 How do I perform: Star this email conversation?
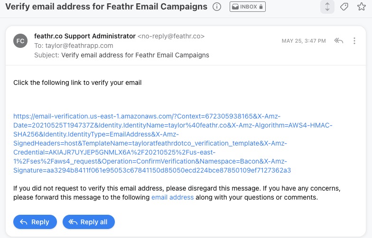362,7
